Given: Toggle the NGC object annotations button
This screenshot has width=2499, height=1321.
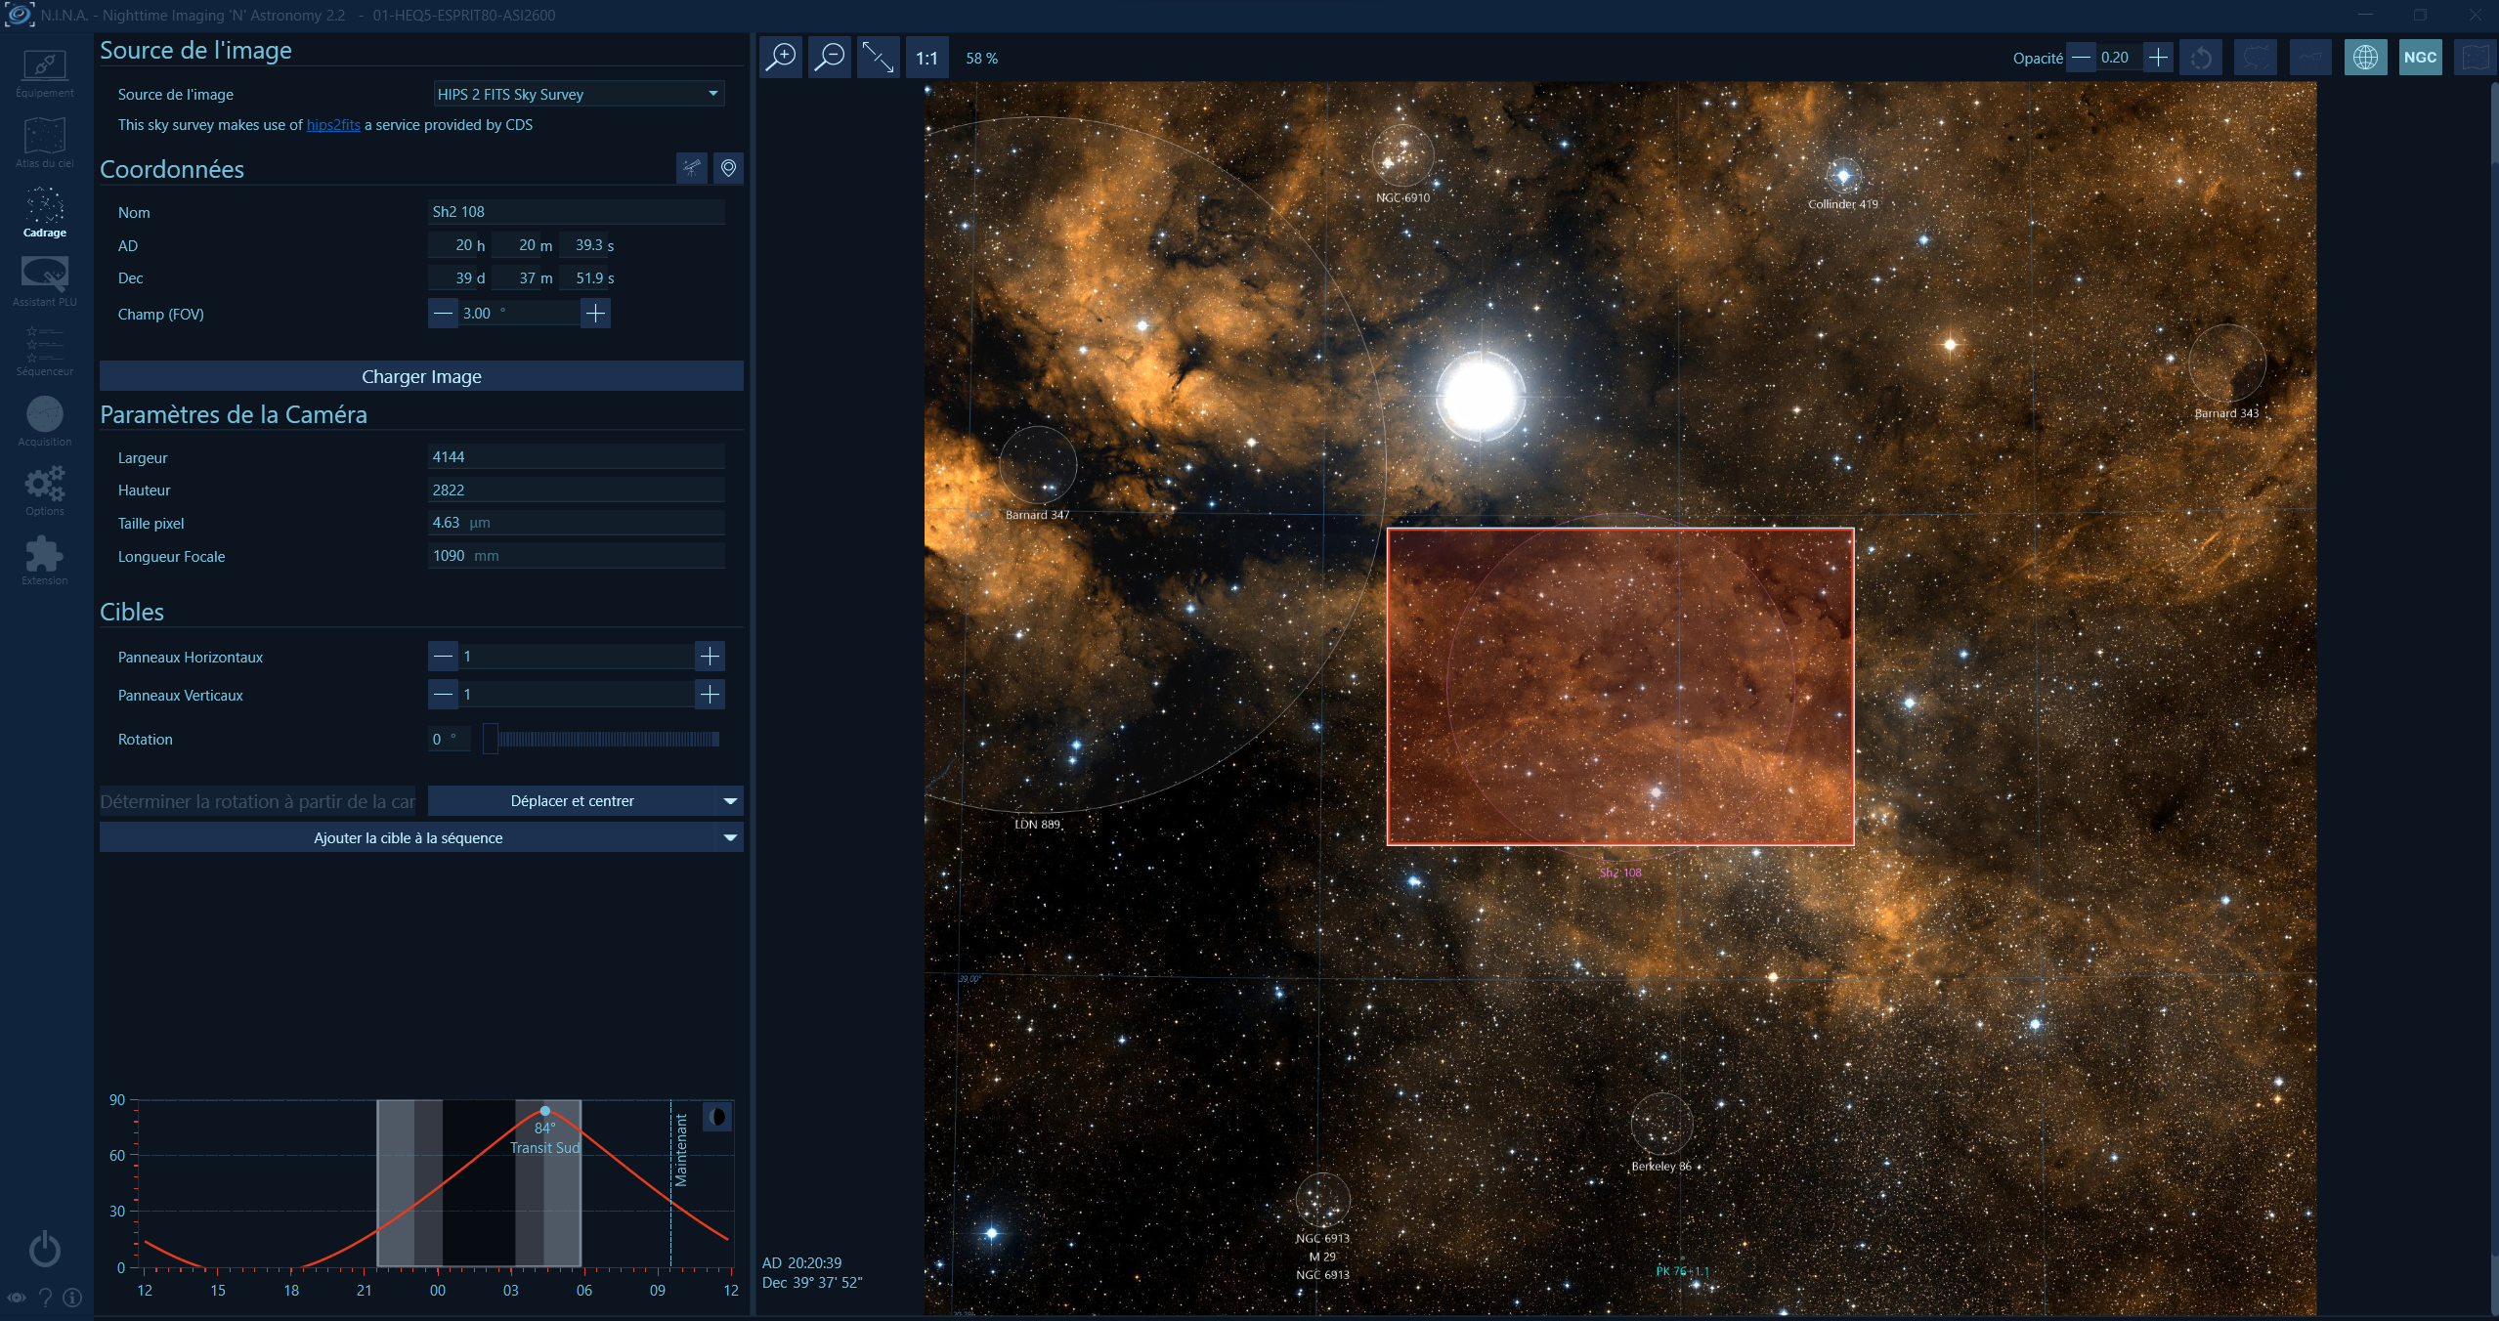Looking at the screenshot, I should [2420, 58].
